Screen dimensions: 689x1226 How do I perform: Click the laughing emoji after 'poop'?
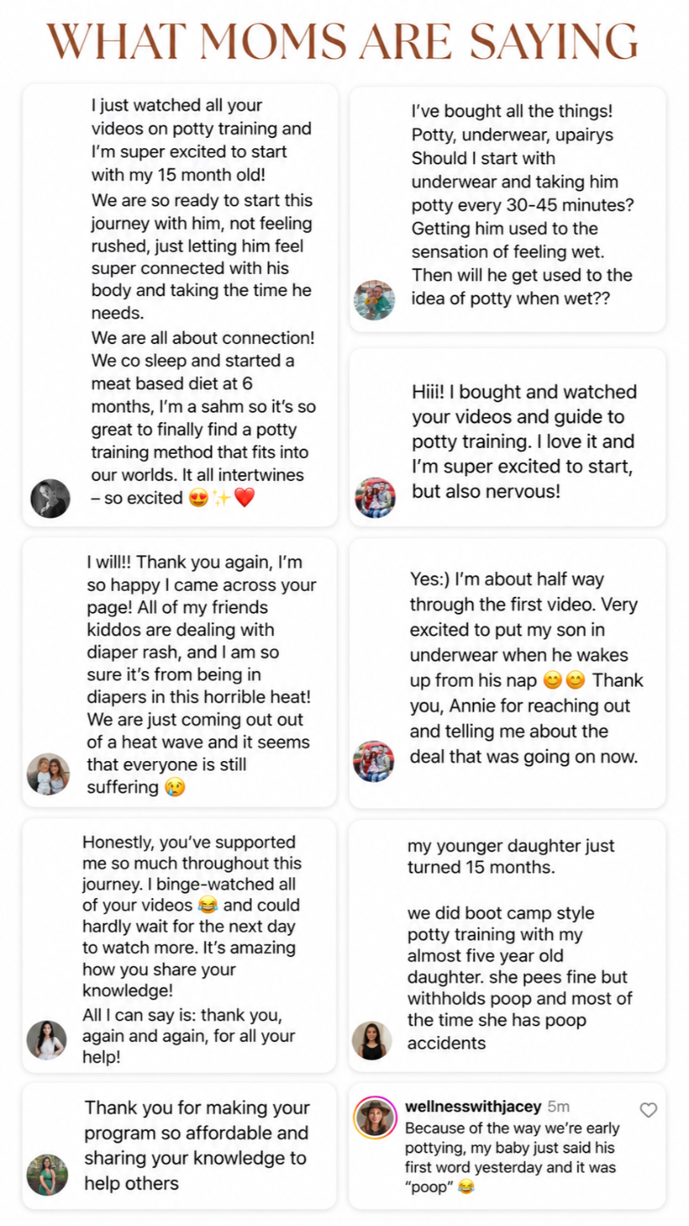click(465, 1187)
